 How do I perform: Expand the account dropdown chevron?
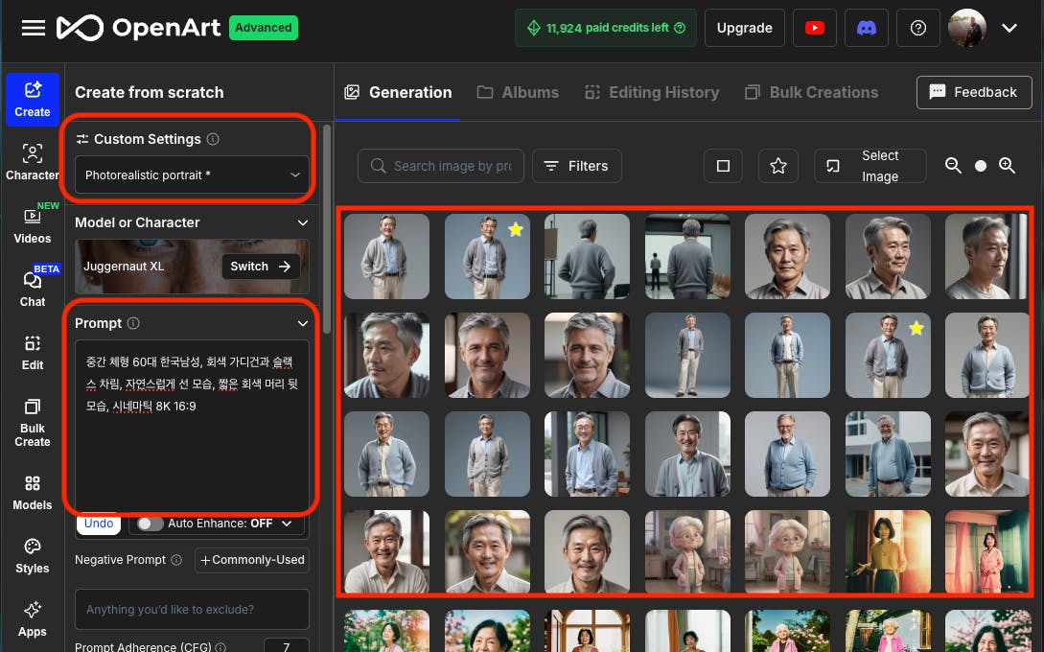click(1009, 28)
